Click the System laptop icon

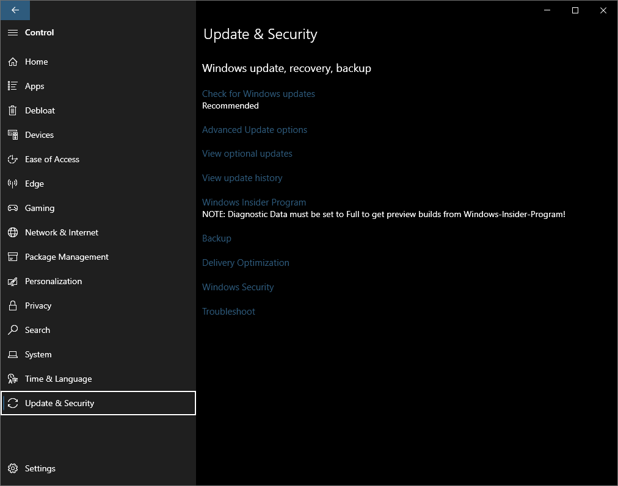pyautogui.click(x=13, y=354)
